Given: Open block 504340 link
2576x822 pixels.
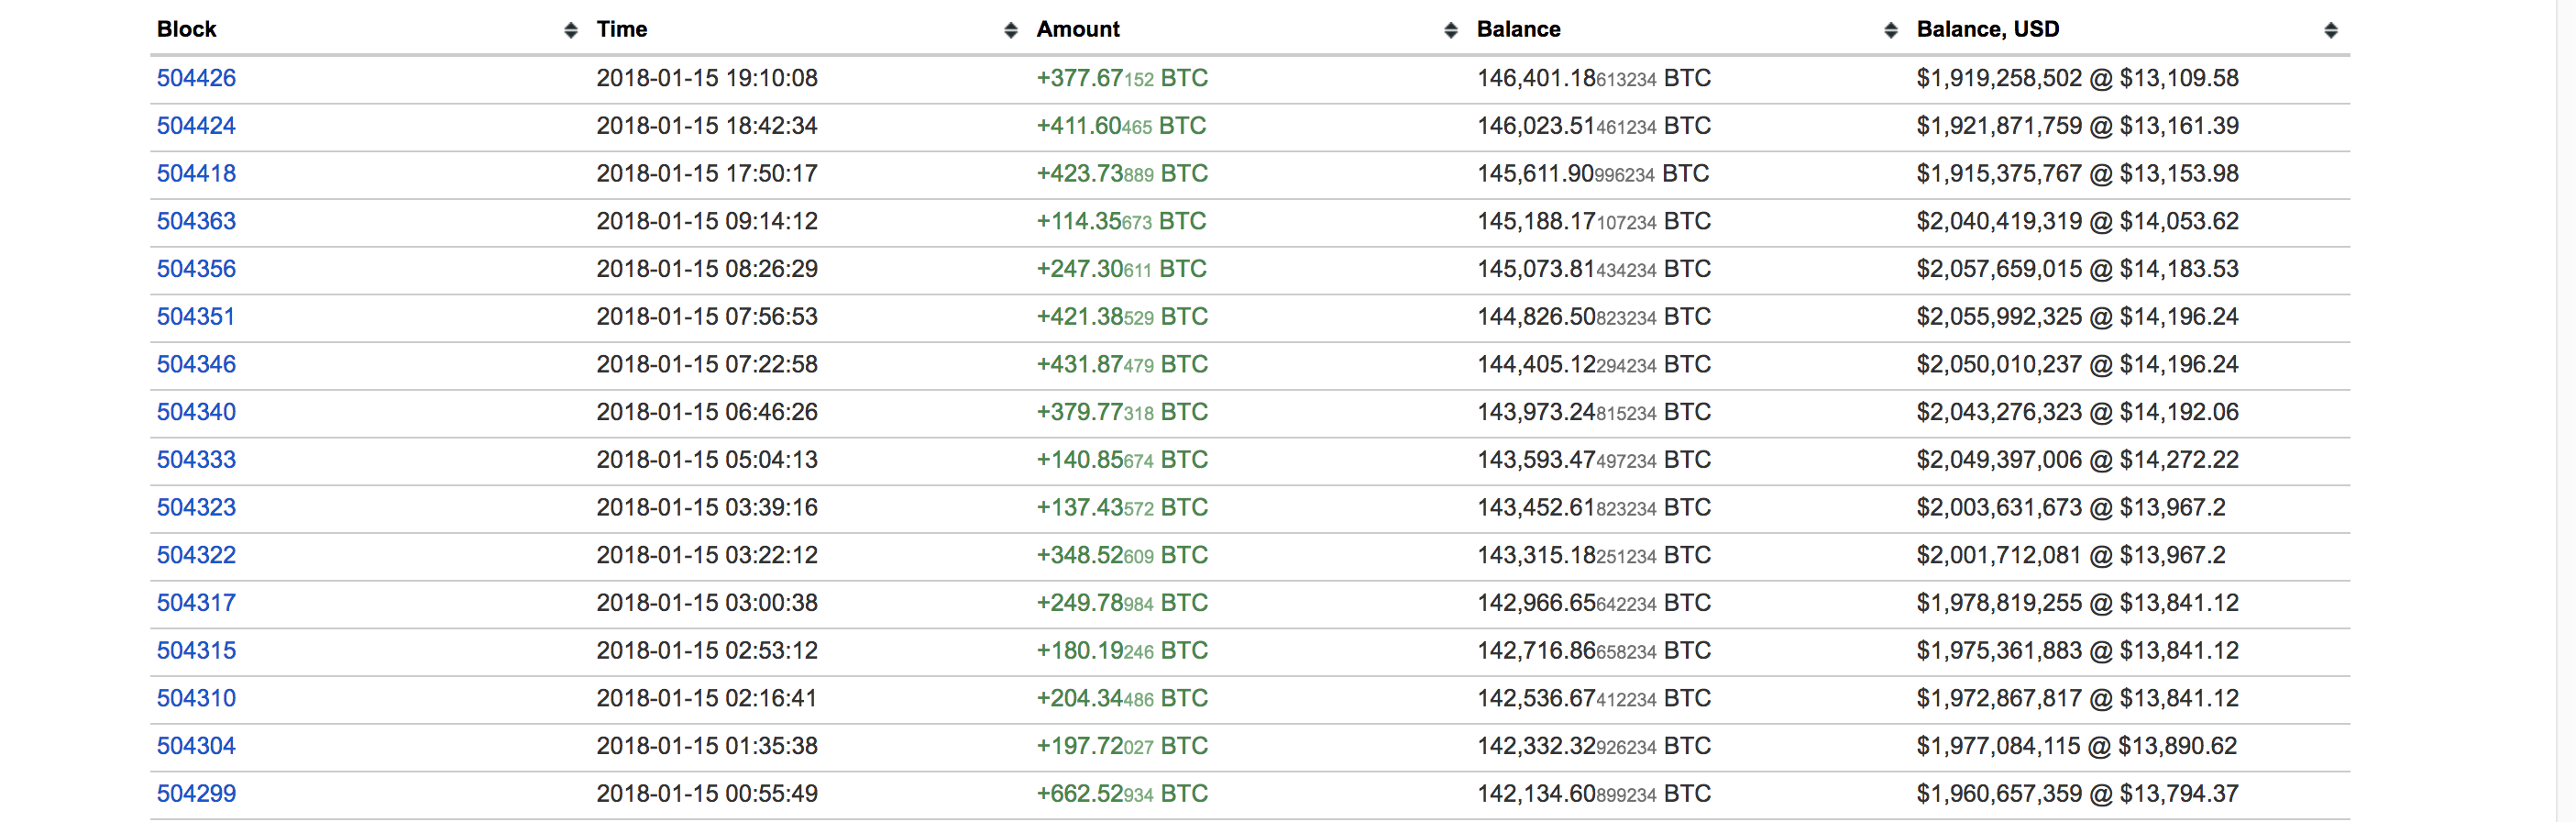Looking at the screenshot, I should pos(196,413).
